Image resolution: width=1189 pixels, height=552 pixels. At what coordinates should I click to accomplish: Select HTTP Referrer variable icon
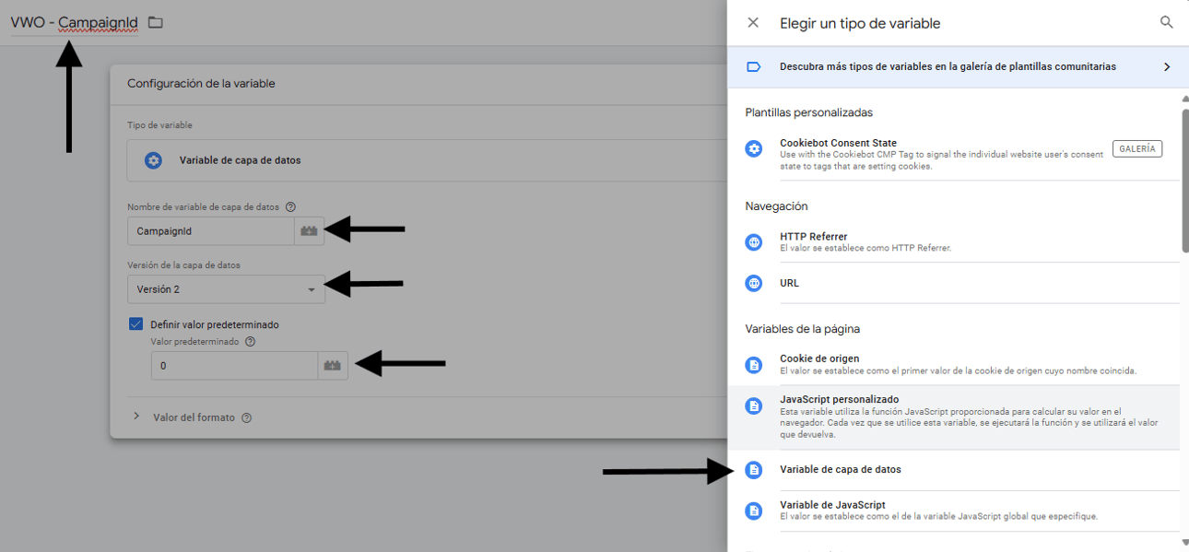(x=754, y=242)
